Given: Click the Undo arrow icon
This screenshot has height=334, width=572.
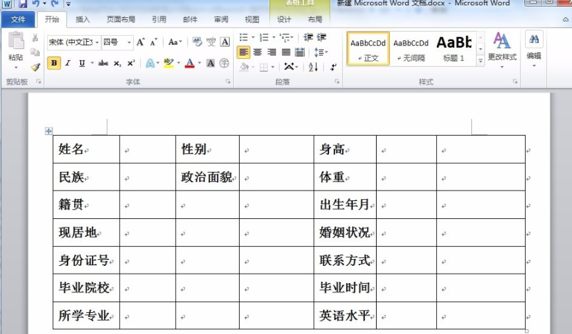Looking at the screenshot, I should tap(36, 4).
